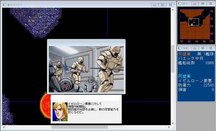216x131 pixels.
Task: Click the minimap window title icon
Action: (x=180, y=4)
